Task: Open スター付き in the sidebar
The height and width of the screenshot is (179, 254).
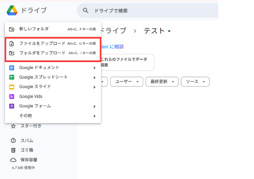Action: coord(31,126)
